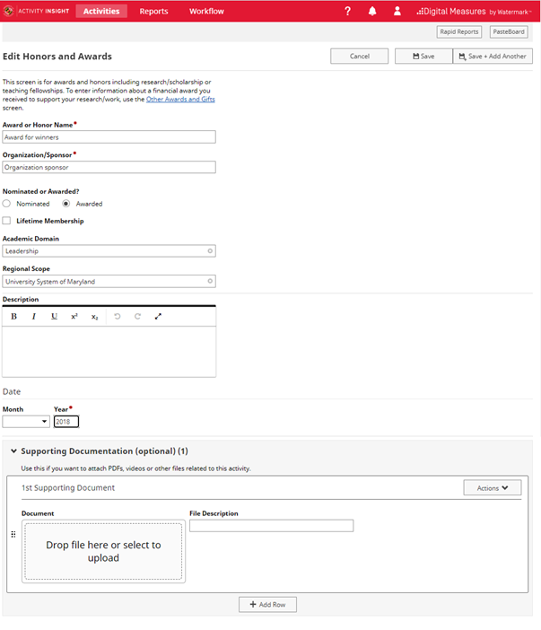
Task: Open the PasteBoard
Action: click(x=509, y=31)
